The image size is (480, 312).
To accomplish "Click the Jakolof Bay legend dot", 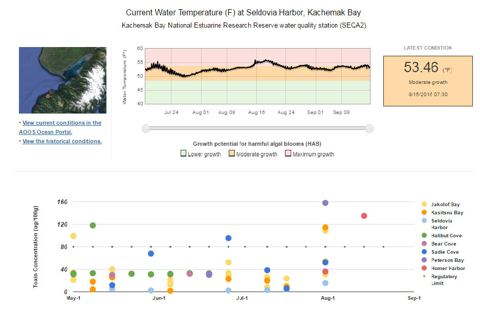I will pyautogui.click(x=423, y=204).
